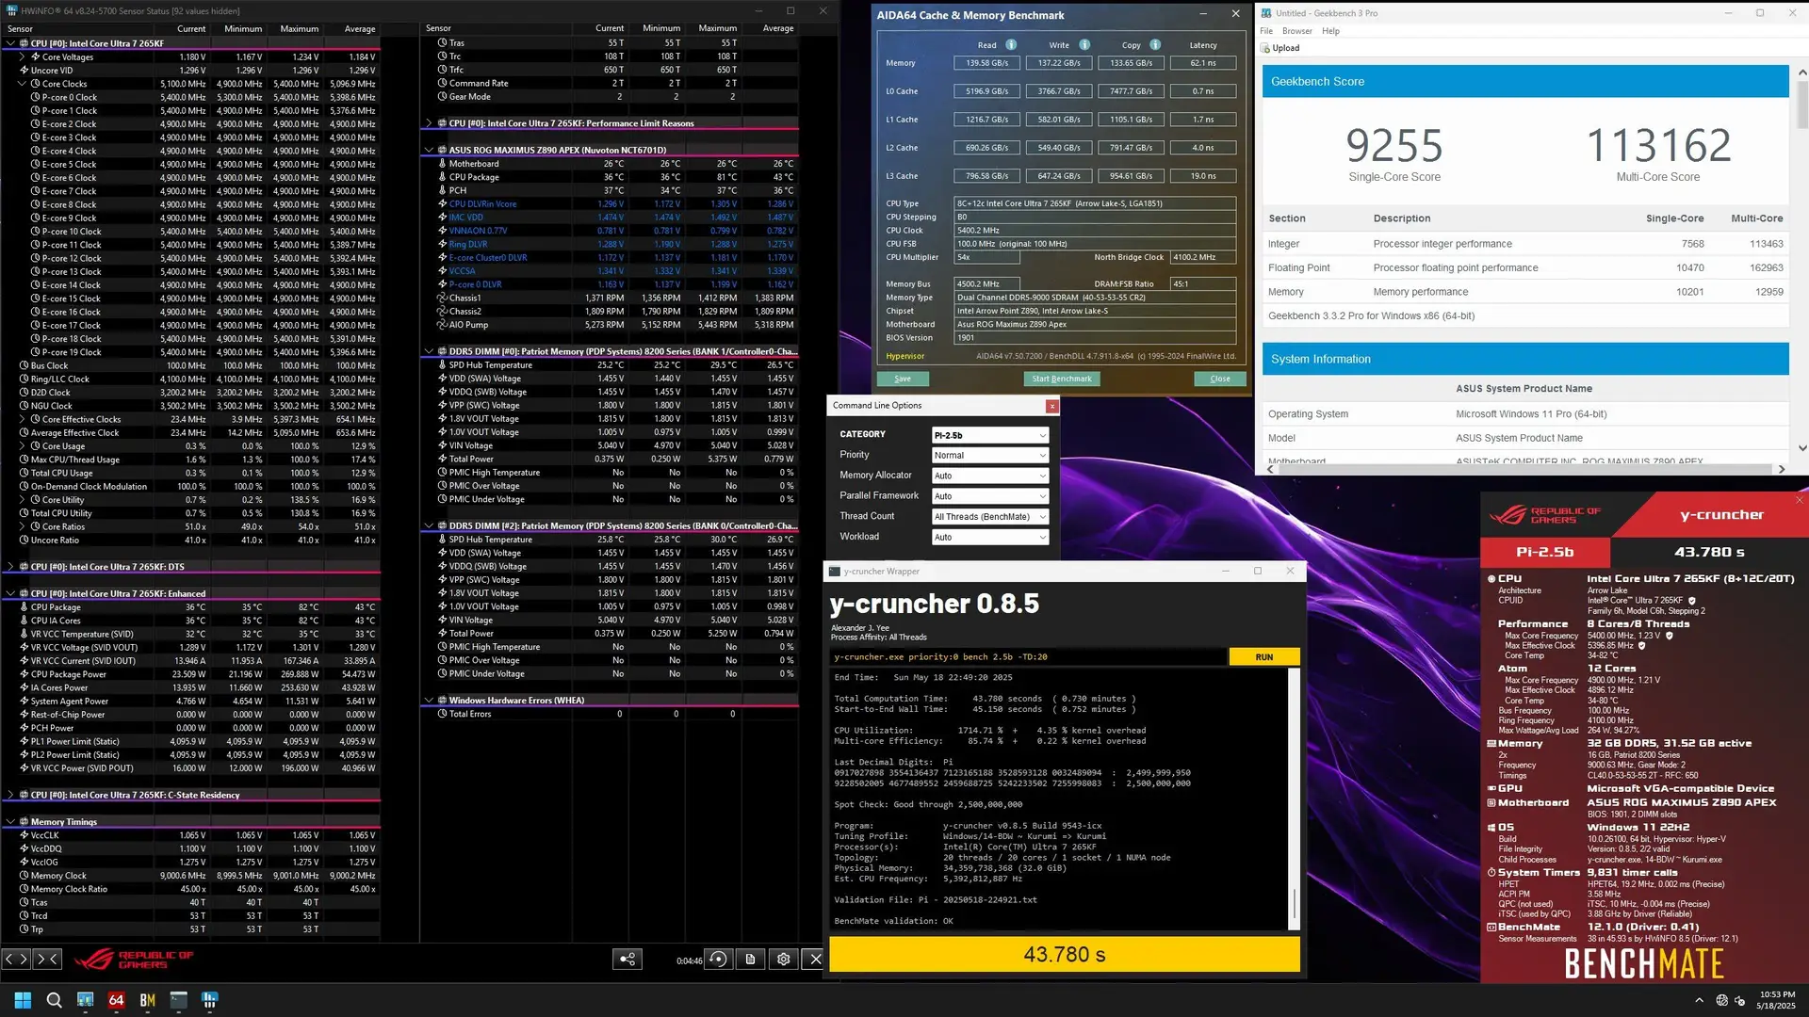Expand the Core Effective Clocks node

pos(22,420)
